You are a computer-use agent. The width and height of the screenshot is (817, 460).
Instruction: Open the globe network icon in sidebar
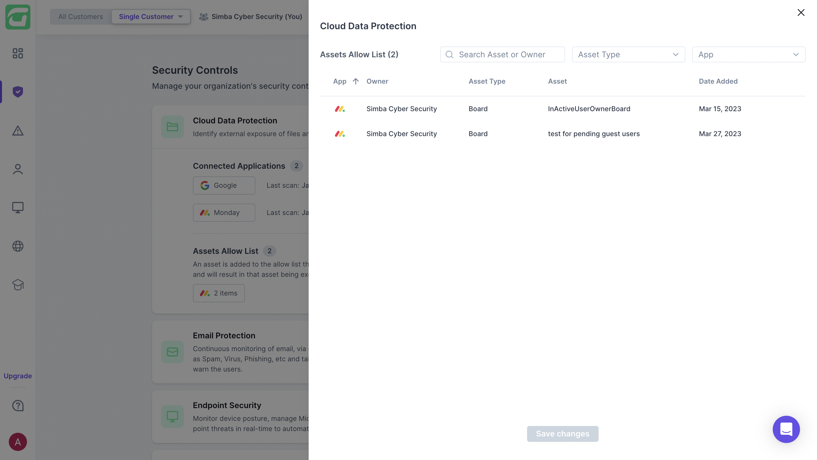[x=18, y=246]
